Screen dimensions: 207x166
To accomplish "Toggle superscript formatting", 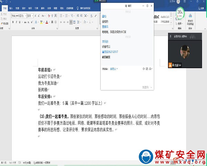I will click(x=32, y=22).
